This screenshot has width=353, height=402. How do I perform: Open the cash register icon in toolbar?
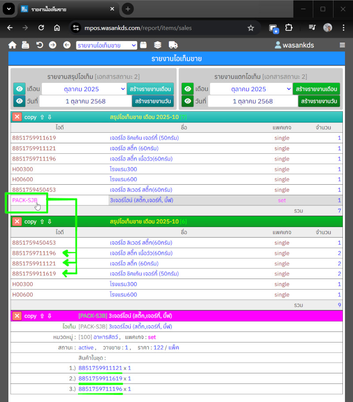(25, 45)
